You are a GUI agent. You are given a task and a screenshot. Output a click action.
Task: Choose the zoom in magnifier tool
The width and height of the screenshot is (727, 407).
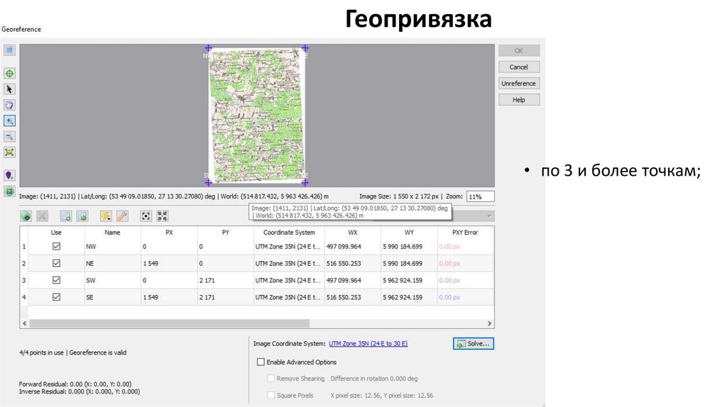[9, 121]
